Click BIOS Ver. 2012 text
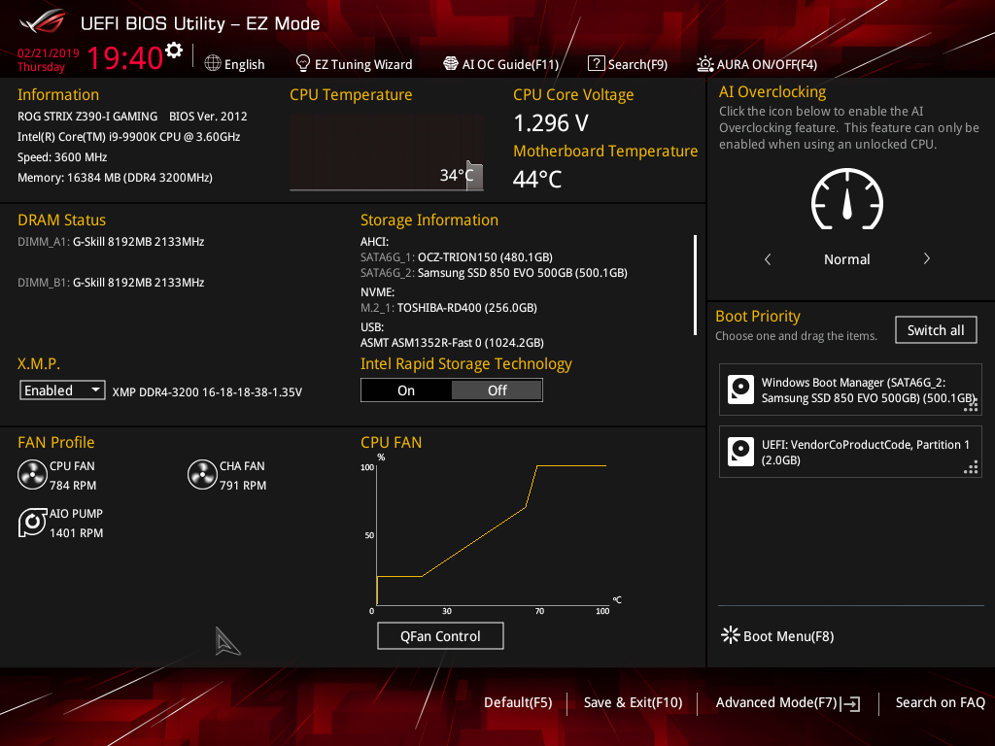This screenshot has height=746, width=995. pyautogui.click(x=208, y=117)
